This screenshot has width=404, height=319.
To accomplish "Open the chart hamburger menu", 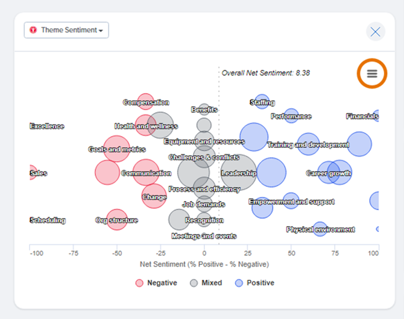I will pos(372,73).
